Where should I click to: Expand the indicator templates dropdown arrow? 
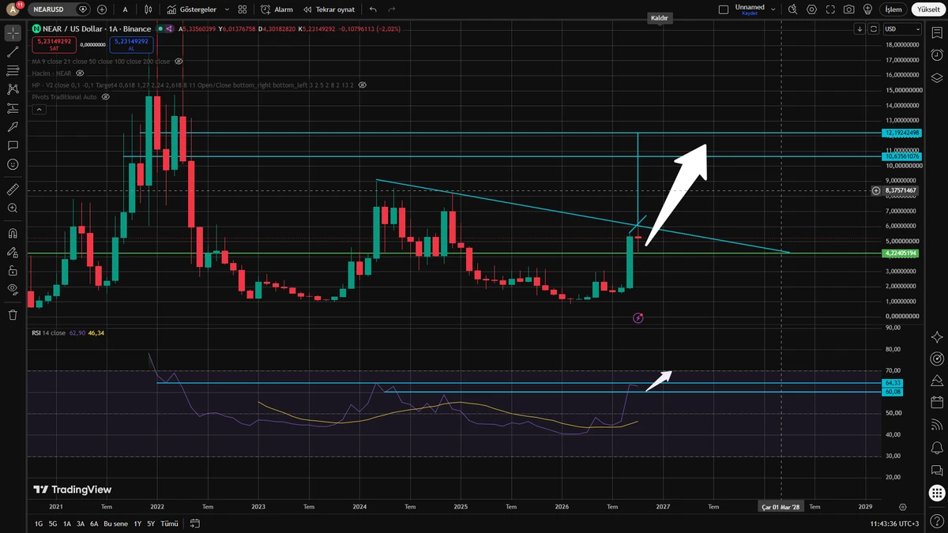tap(227, 9)
